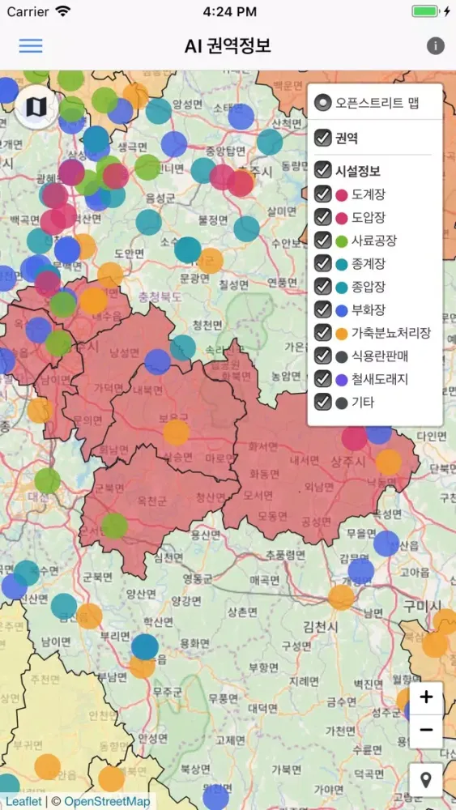Toggle the 시설정보 checkbox

322,169
